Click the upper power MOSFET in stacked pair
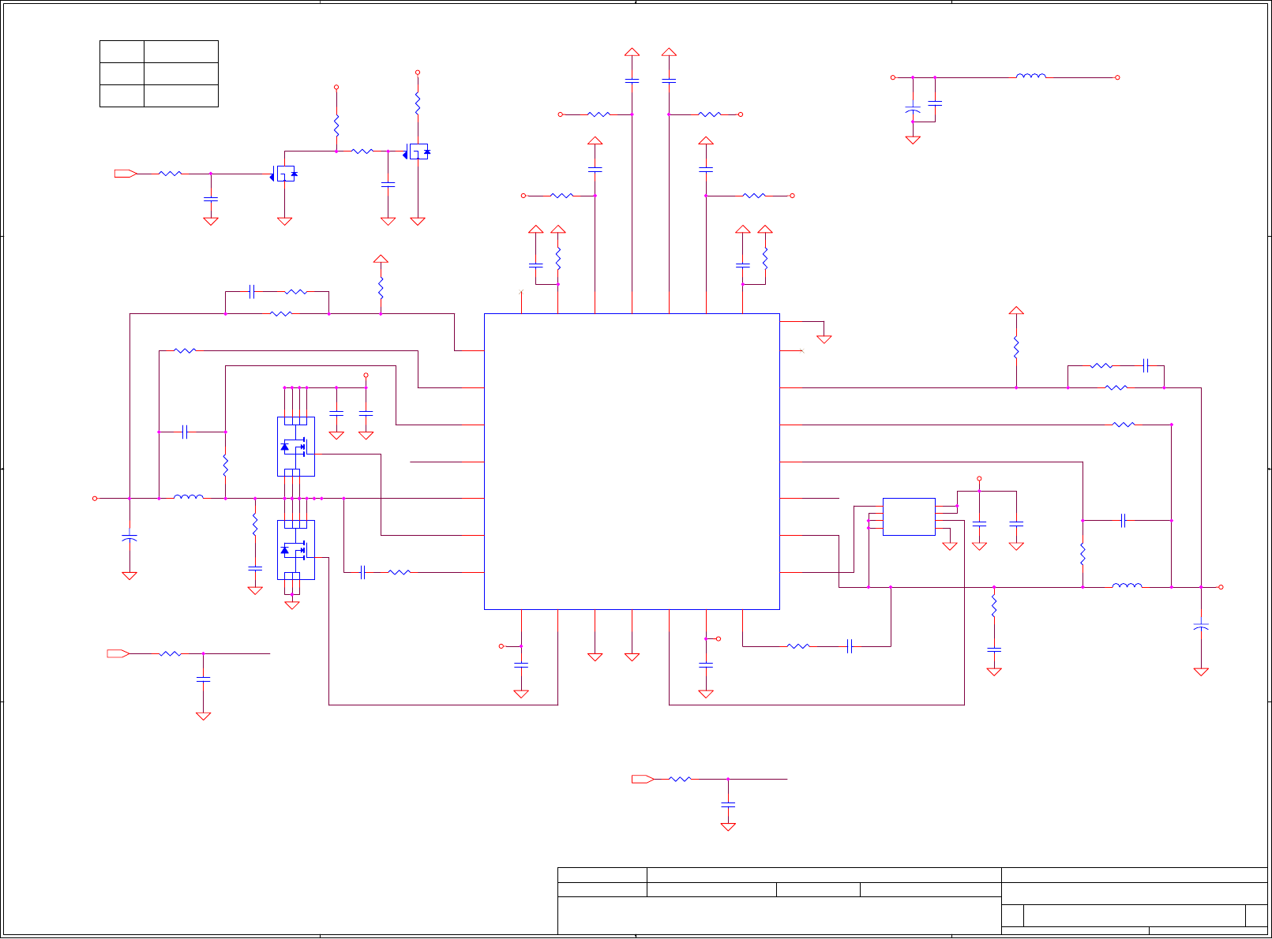This screenshot has height=939, width=1272. [296, 447]
